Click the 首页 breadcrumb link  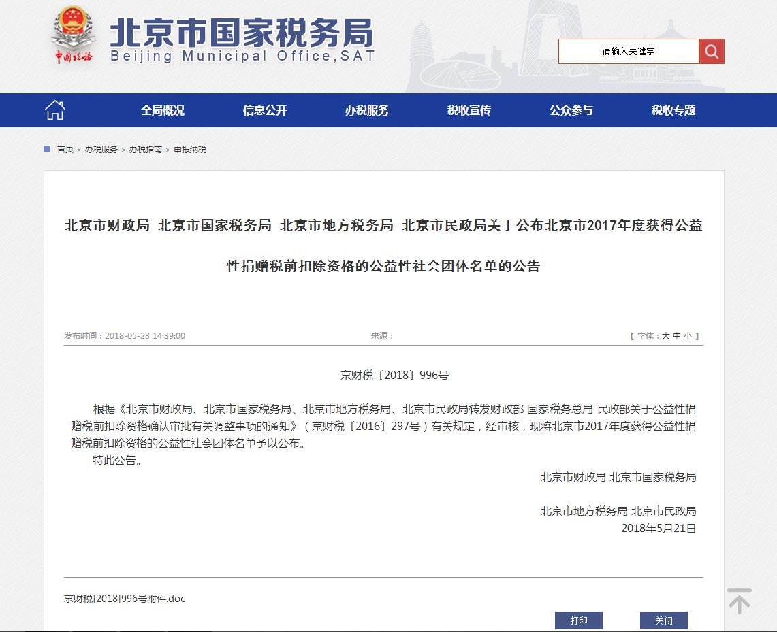point(65,150)
